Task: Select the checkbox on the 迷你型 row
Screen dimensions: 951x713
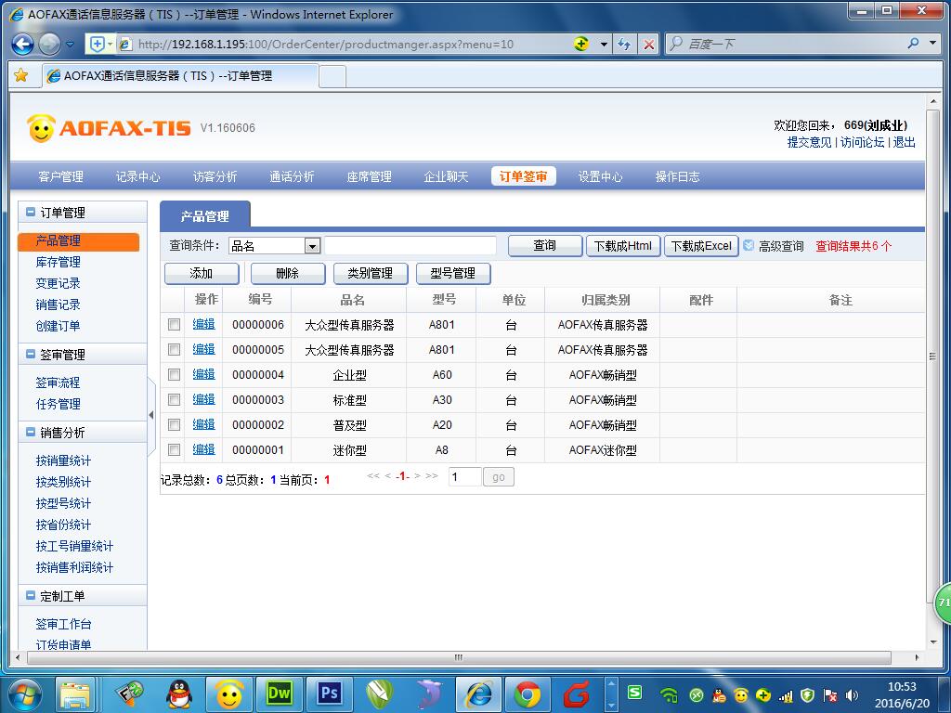Action: [173, 448]
